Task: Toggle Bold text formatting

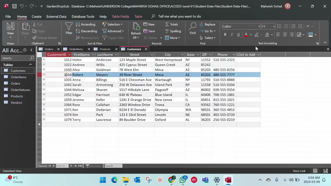Action: click(225, 34)
